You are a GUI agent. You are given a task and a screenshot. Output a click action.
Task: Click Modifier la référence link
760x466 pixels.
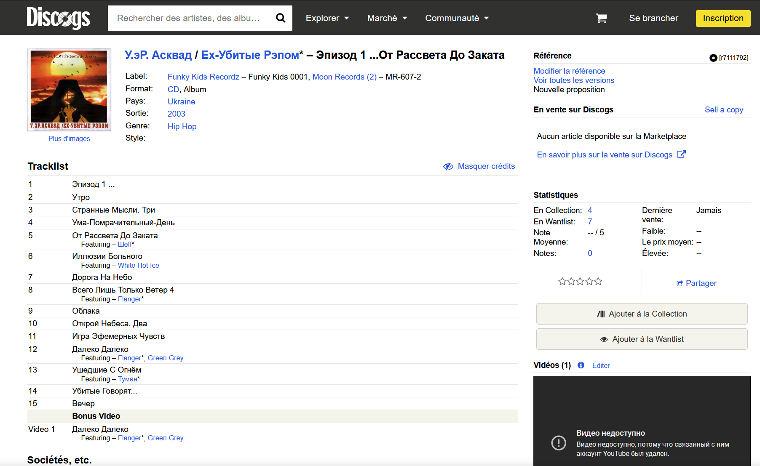569,71
